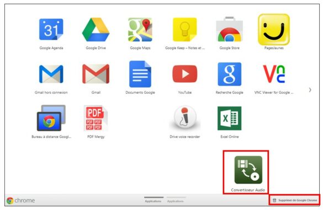Go to next apps page with right chevron
The image size is (323, 210).
point(310,90)
